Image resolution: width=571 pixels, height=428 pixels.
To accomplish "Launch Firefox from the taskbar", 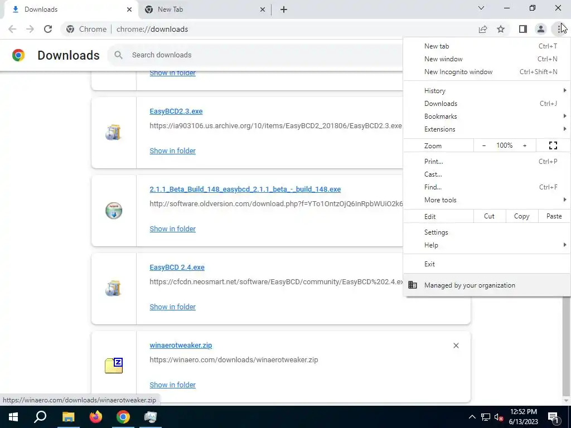I will (x=95, y=417).
